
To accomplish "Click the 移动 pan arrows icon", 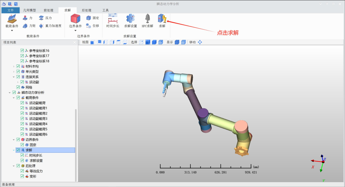I will pyautogui.click(x=200, y=42).
